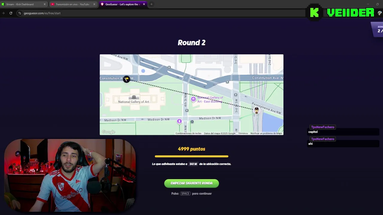Open a new browser tab
This screenshot has width=383, height=215.
[151, 4]
